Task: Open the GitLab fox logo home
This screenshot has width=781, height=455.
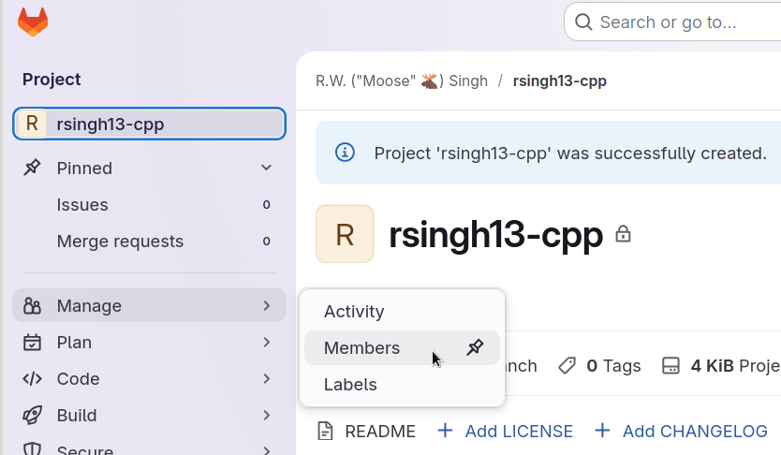Action: pos(33,22)
